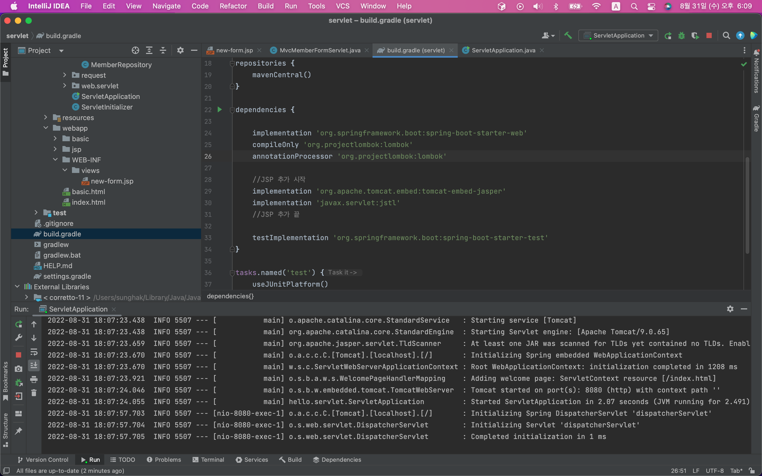Open ServletApplication run configuration dropdown
This screenshot has height=476, width=762.
[618, 36]
